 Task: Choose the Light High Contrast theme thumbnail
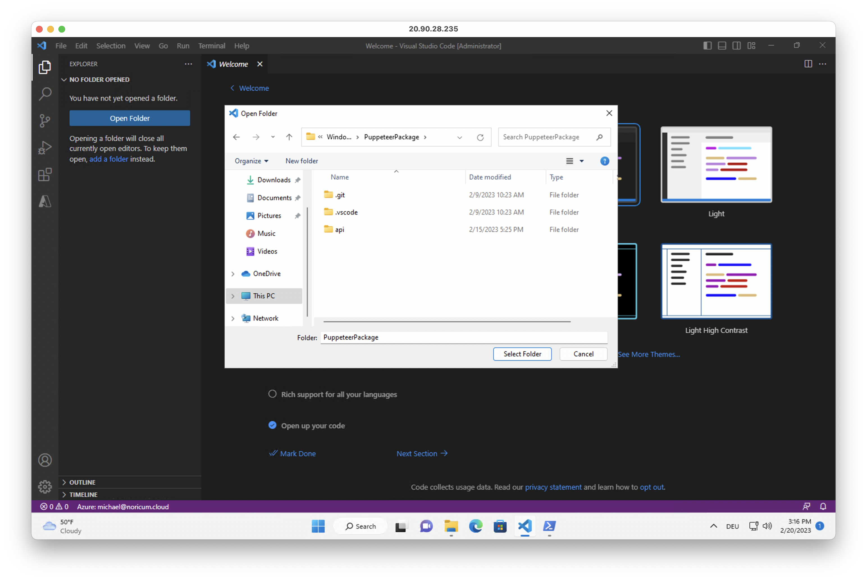point(716,281)
